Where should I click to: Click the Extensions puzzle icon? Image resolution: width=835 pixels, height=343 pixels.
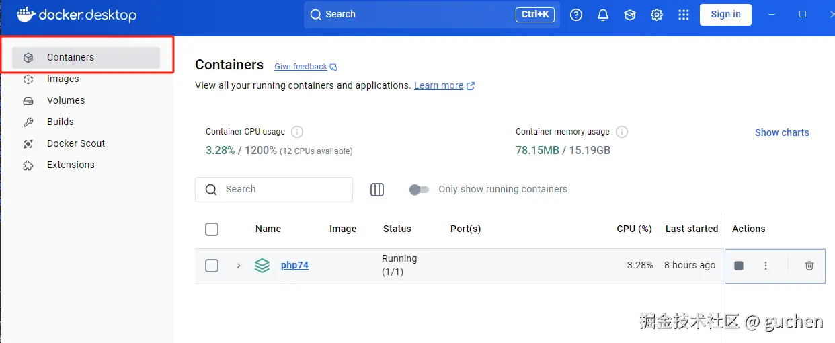[x=28, y=165]
